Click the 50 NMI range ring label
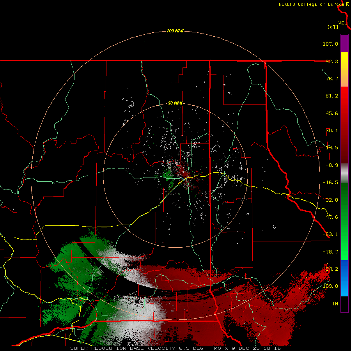The image size is (351, 351). tap(175, 103)
